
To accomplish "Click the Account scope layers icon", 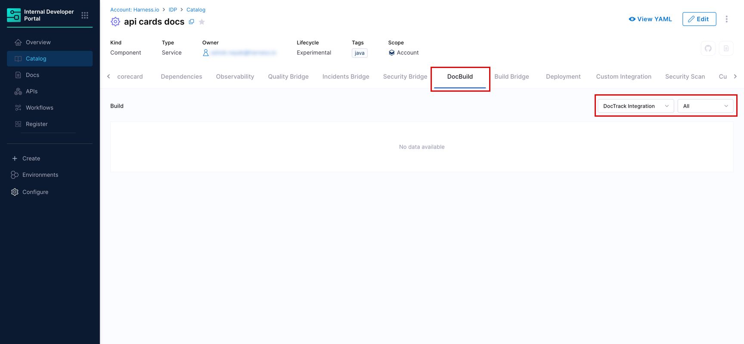I will (391, 53).
